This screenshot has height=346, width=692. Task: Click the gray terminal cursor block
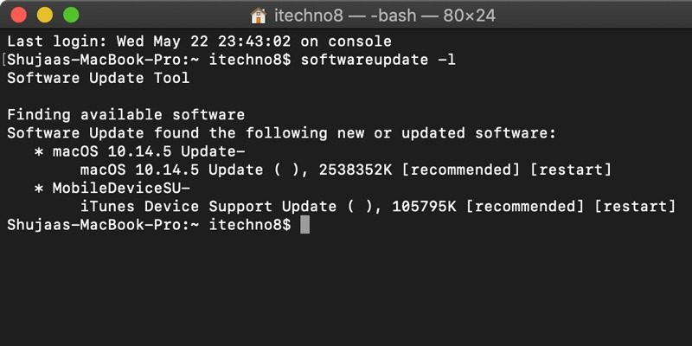point(305,225)
